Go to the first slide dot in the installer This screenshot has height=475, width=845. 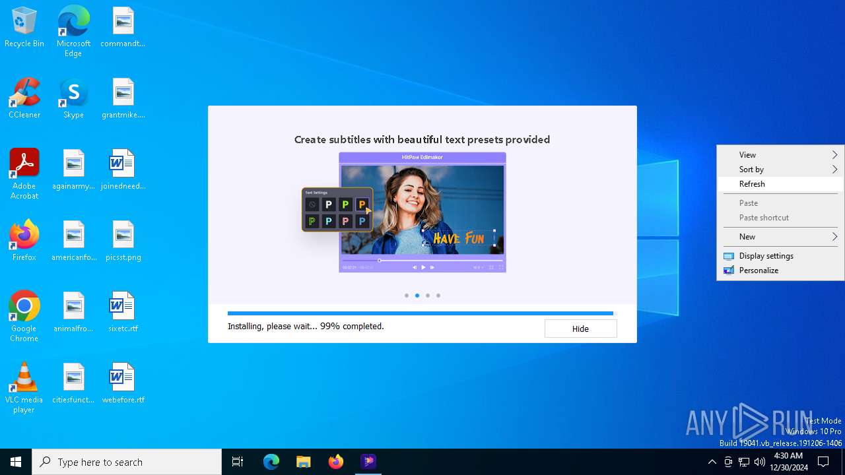[x=407, y=296]
